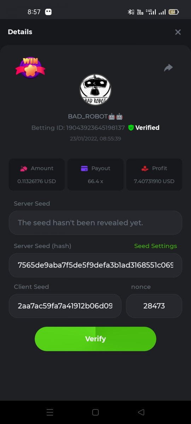Viewport: 191px width, 424px height.
Task: Select the Server Seed field
Action: [95, 223]
